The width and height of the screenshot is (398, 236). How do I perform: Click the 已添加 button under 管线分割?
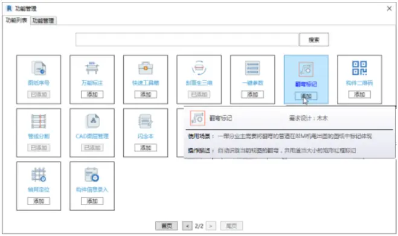click(39, 148)
